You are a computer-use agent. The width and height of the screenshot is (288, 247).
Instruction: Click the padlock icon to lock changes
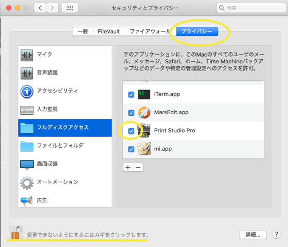[x=16, y=233]
